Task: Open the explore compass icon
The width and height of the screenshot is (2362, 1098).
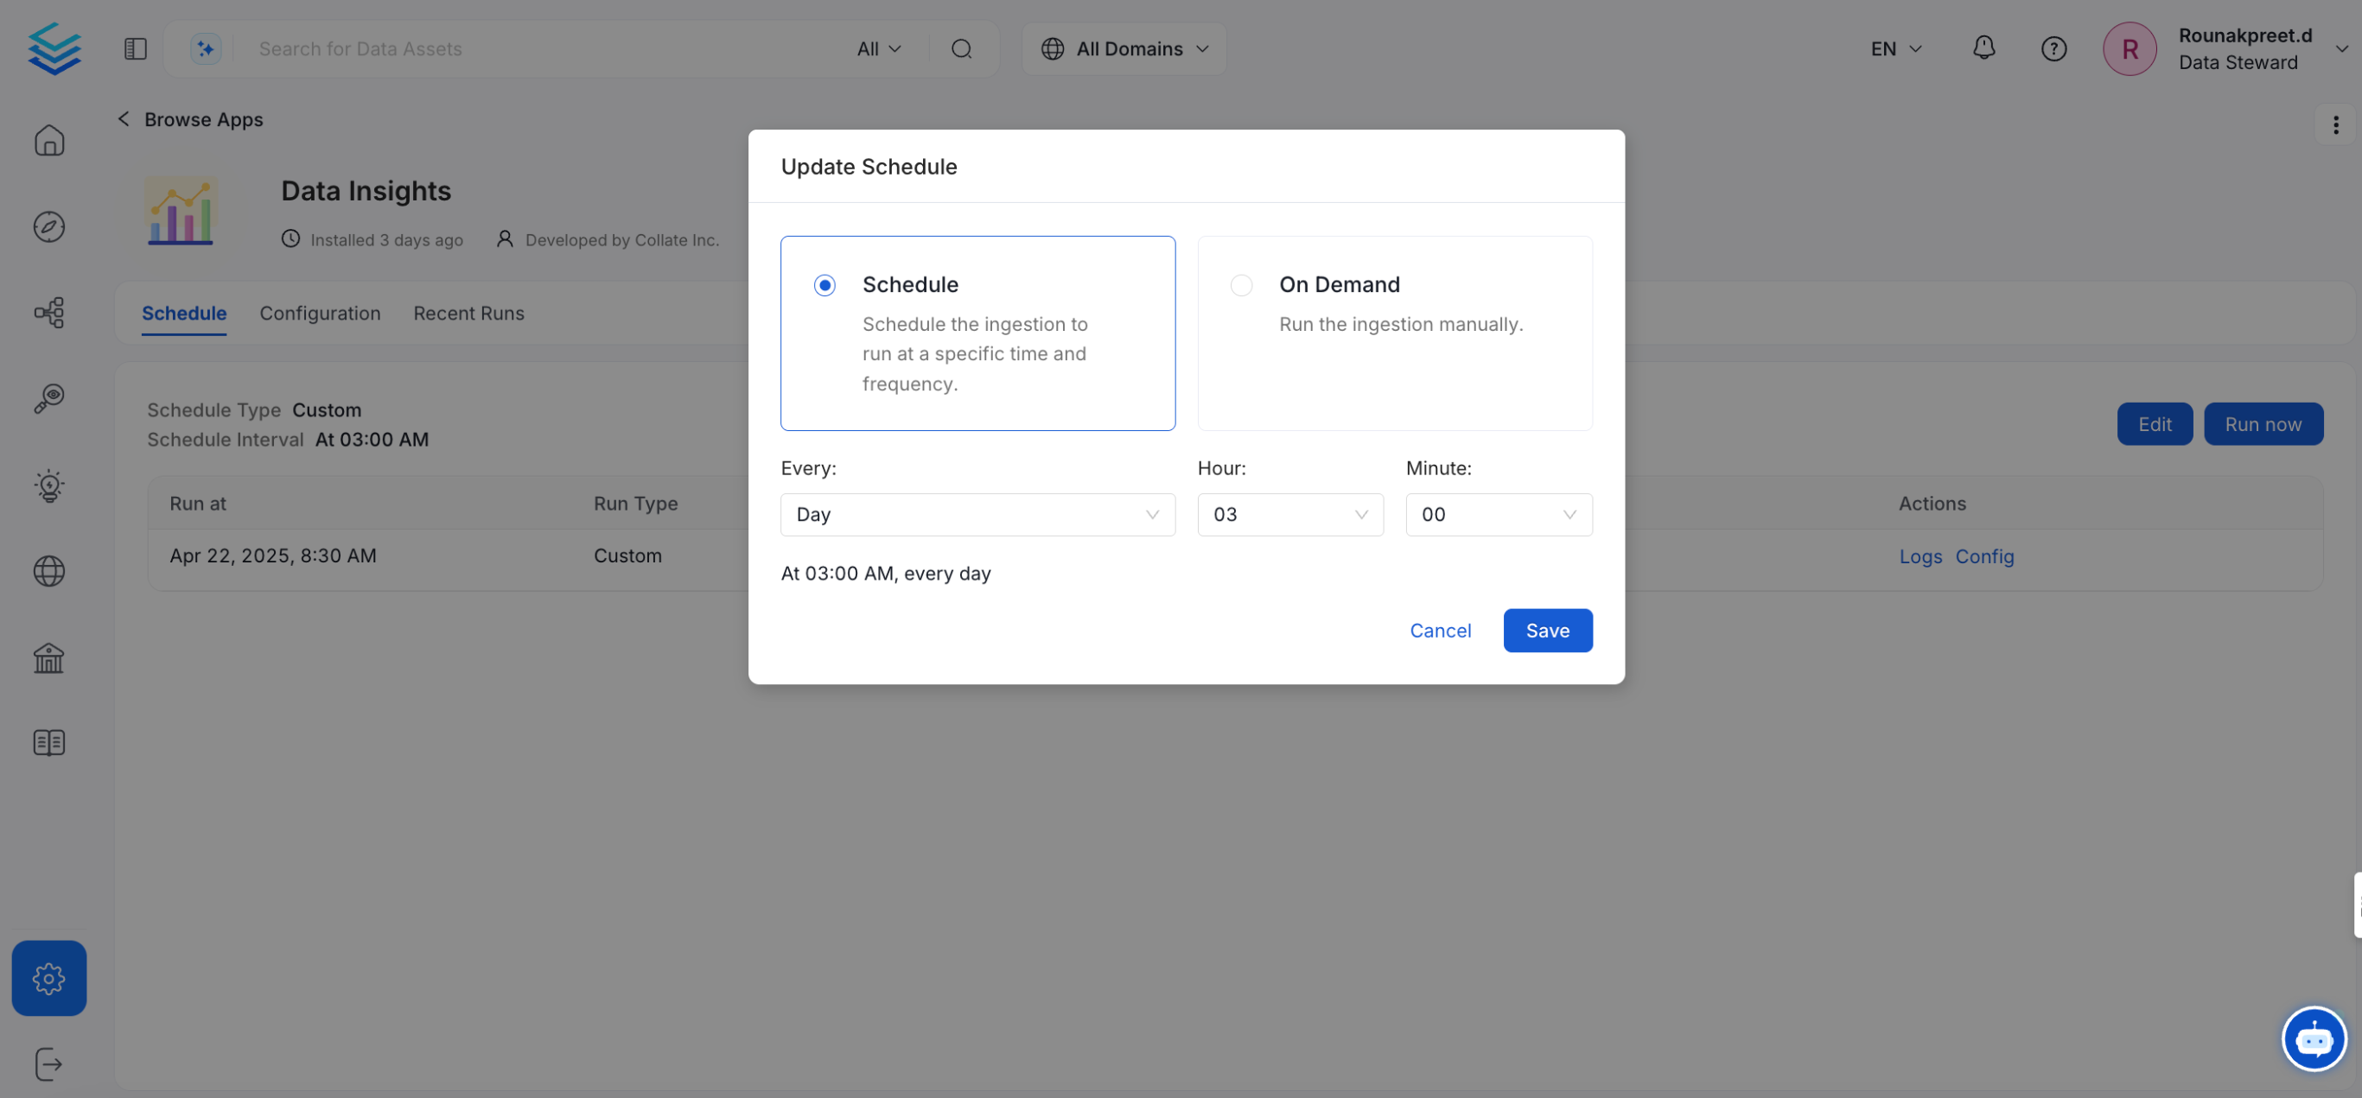Action: [48, 226]
